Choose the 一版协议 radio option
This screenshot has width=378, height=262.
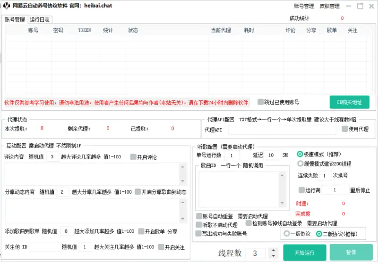pos(286,234)
